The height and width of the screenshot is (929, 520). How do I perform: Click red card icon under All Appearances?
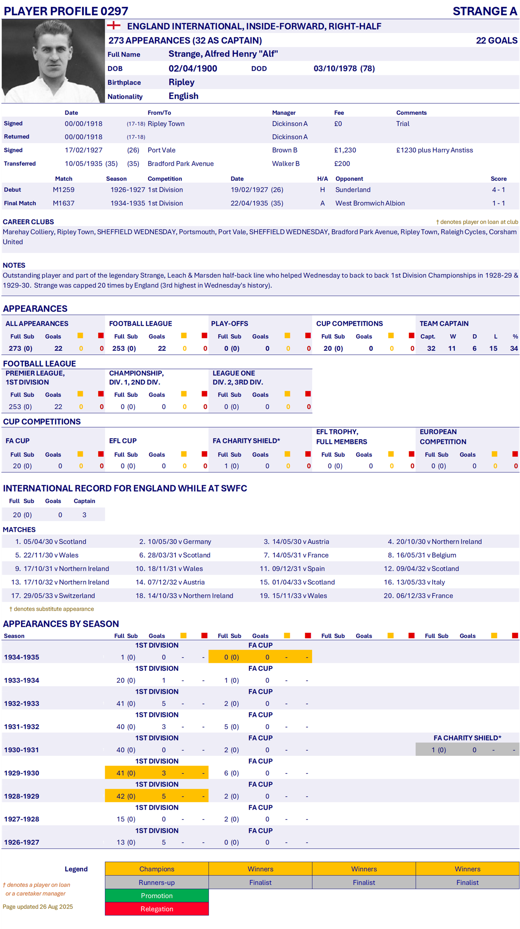[x=101, y=336]
